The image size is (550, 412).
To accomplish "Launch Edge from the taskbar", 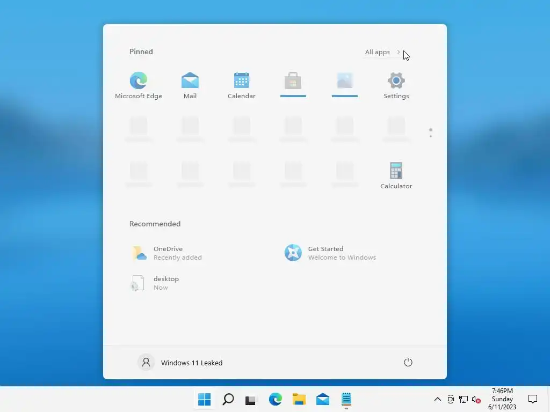I will [276, 399].
